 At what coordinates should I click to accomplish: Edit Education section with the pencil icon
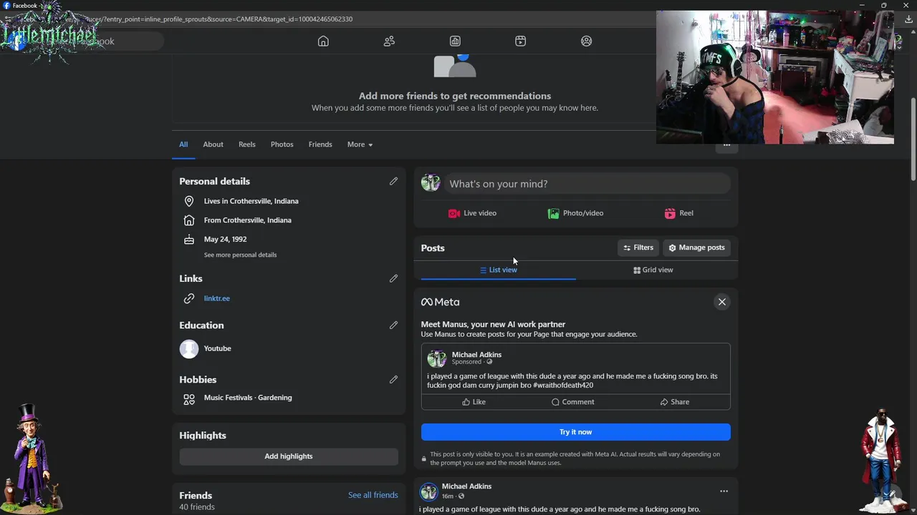point(393,325)
